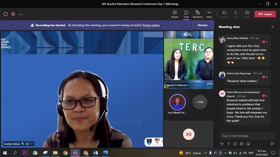Open the Reactions menu

click(197, 14)
